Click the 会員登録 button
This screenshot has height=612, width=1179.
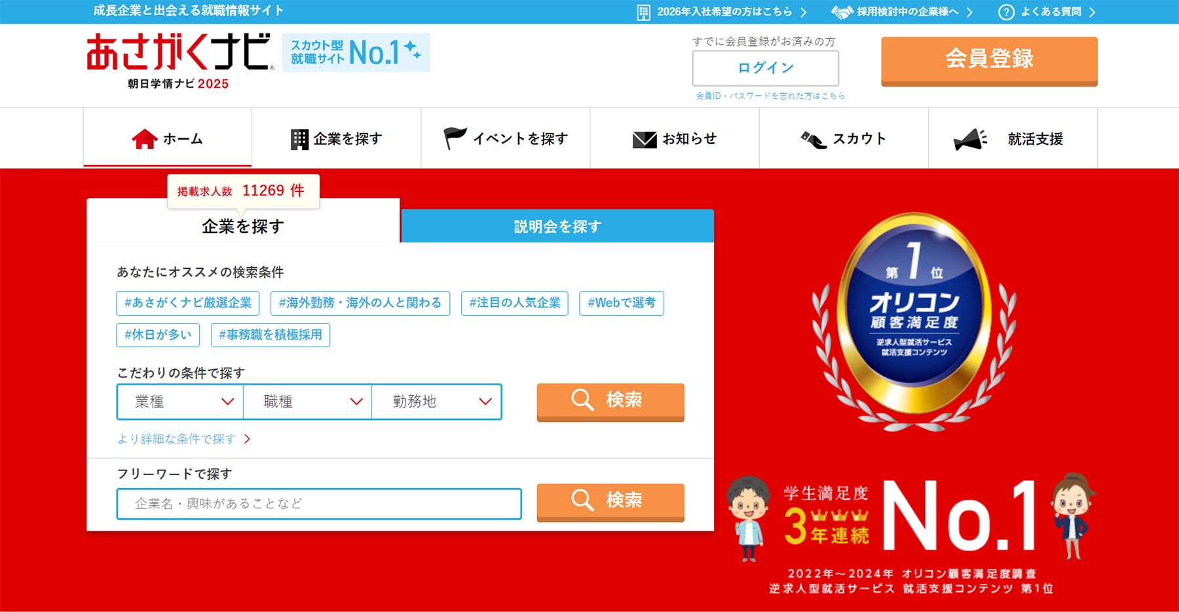tap(989, 61)
